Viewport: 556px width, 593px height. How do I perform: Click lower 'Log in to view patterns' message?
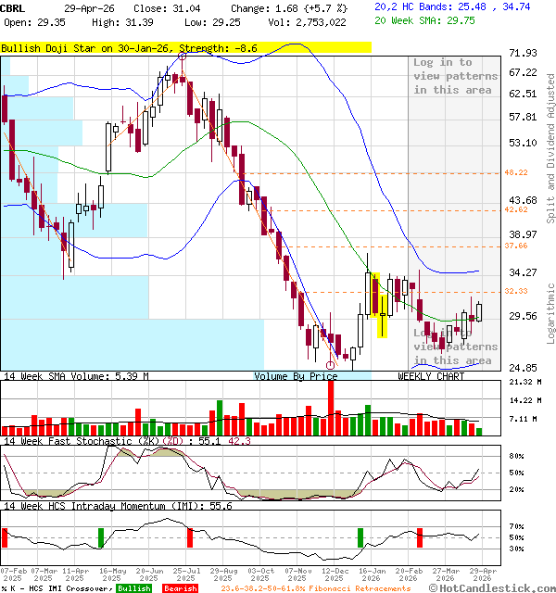455,347
